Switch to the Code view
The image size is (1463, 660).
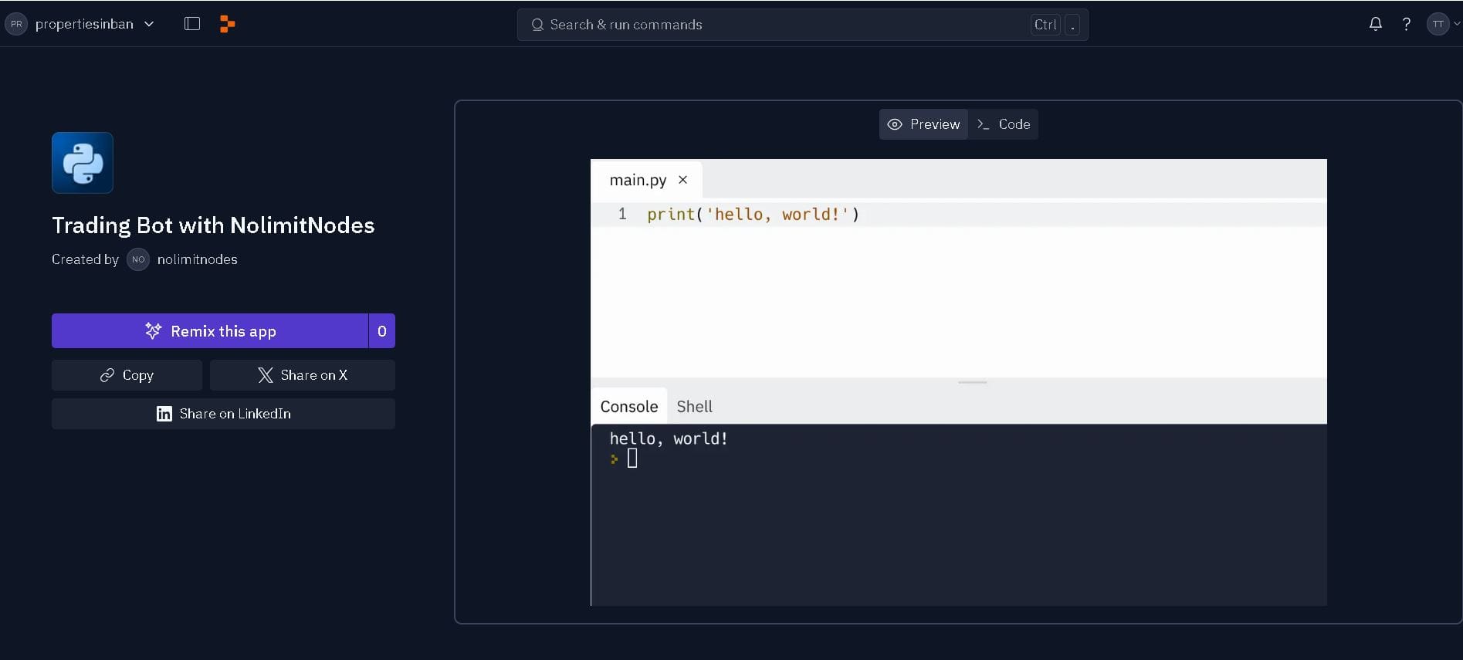pyautogui.click(x=1004, y=124)
